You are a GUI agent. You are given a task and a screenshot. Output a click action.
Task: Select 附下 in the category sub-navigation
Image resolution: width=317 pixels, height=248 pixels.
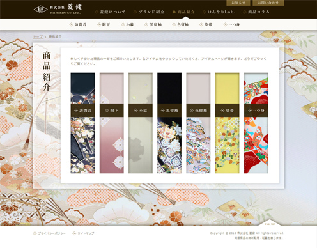pyautogui.click(x=104, y=24)
